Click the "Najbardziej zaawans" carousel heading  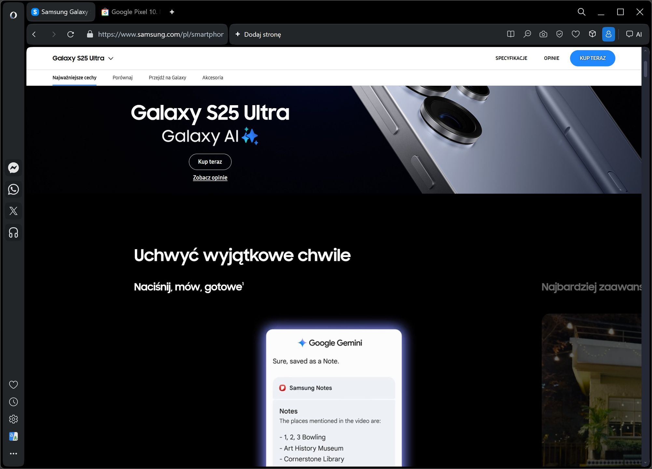(591, 287)
